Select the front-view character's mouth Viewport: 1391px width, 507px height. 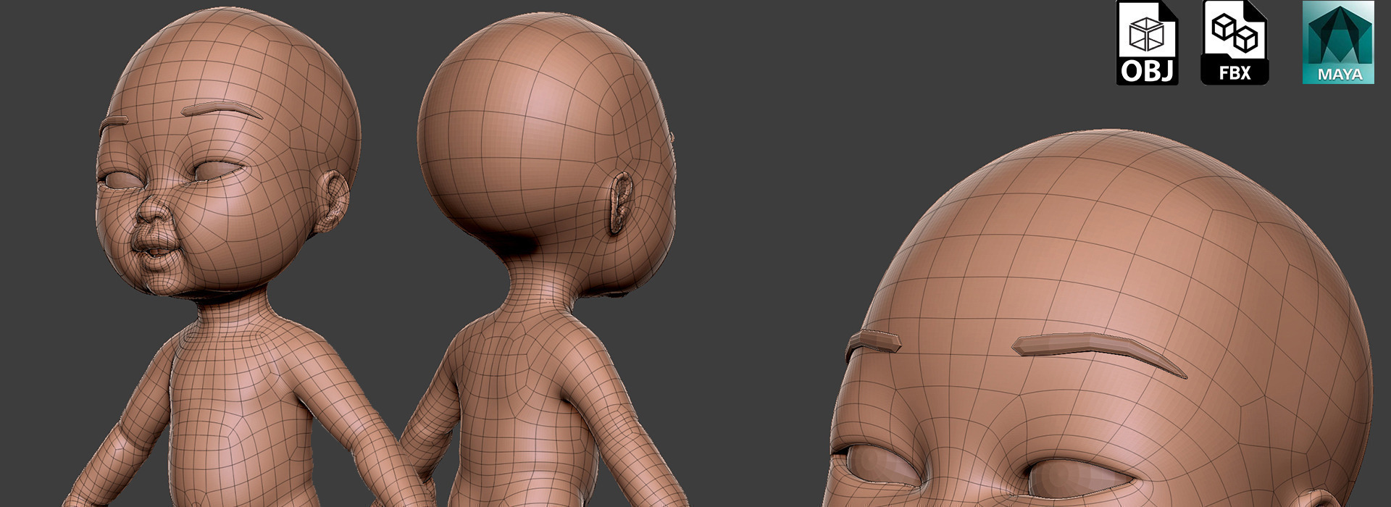pyautogui.click(x=155, y=254)
